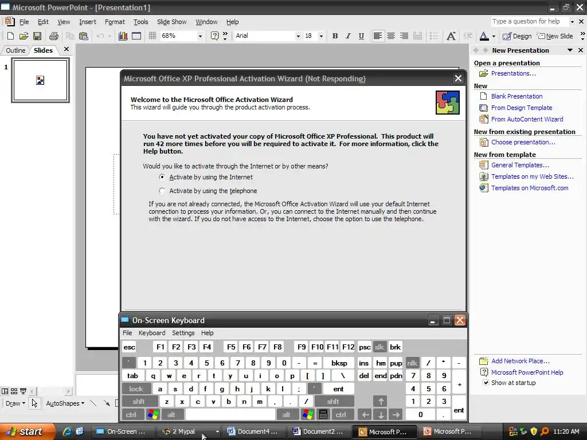Select Activate by using the Internet
This screenshot has width=587, height=440.
(162, 176)
